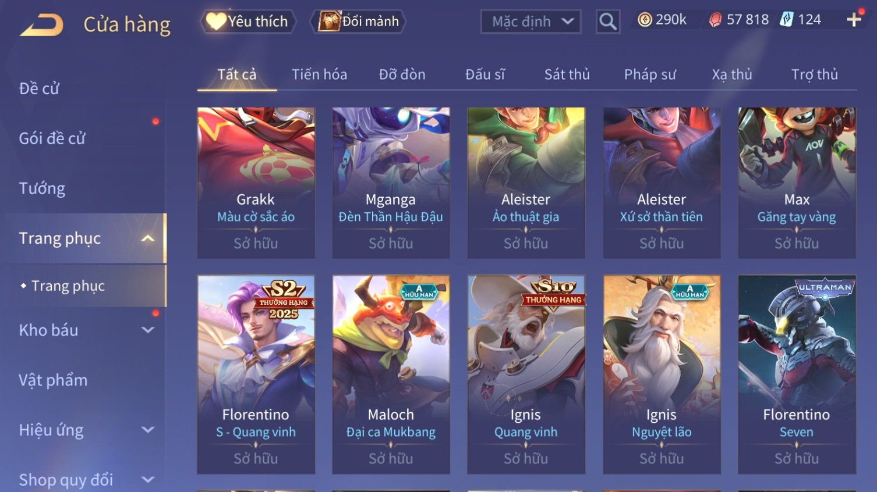Switch to the Sát thủ tab
Image resolution: width=877 pixels, height=492 pixels.
tap(567, 74)
